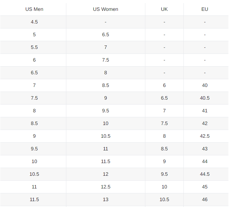Viewport: 229px width, 207px height.
Task: Select US Men size 4.5 cell
Action: pyautogui.click(x=34, y=22)
